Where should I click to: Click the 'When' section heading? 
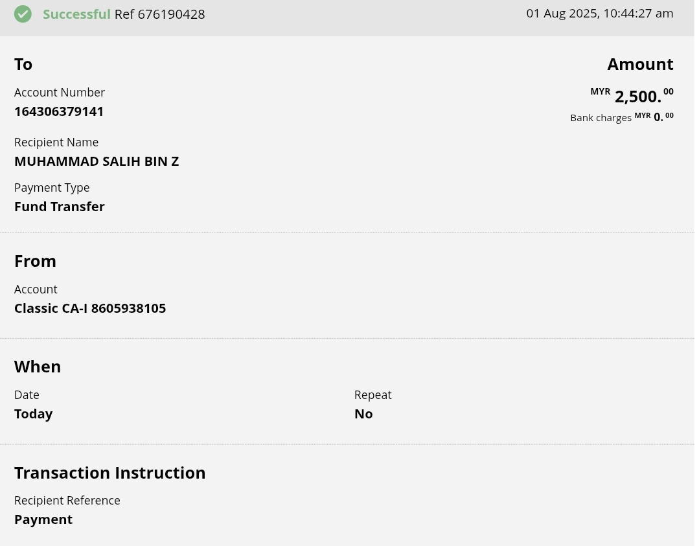click(x=38, y=367)
